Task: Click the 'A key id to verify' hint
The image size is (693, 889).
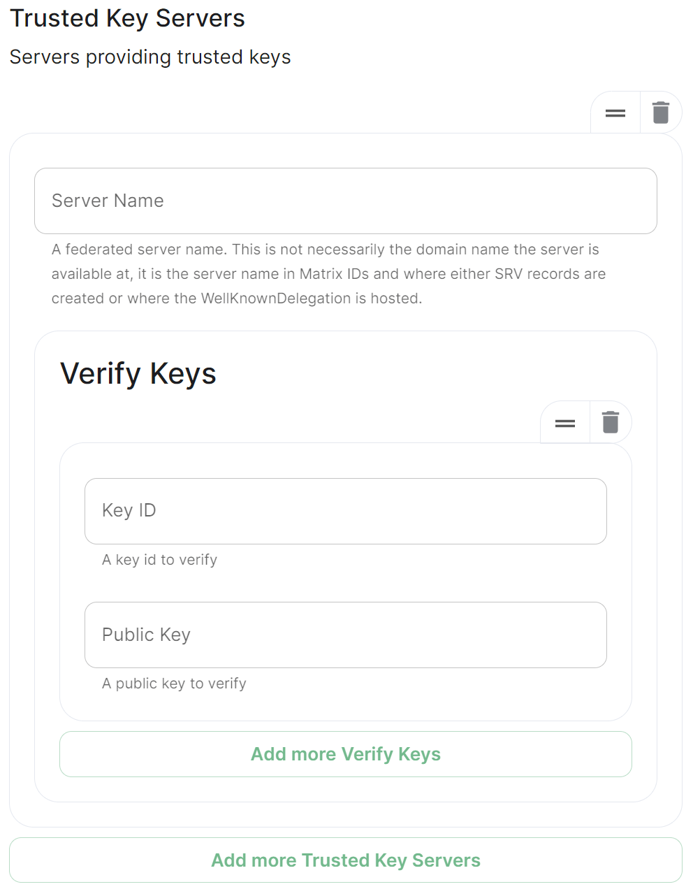Action: [x=159, y=560]
